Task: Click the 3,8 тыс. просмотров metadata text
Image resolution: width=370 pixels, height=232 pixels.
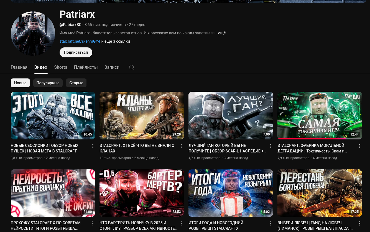Action: [27, 158]
